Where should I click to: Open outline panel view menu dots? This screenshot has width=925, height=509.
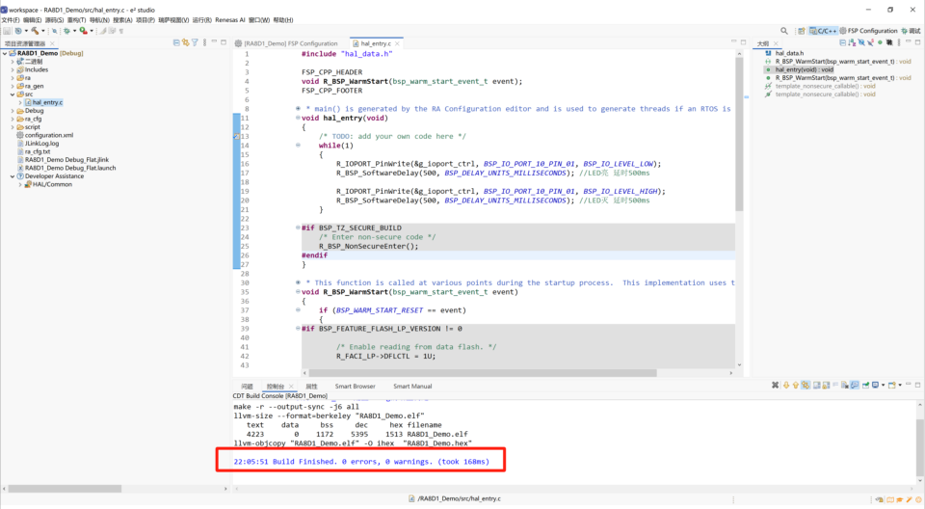coord(899,42)
